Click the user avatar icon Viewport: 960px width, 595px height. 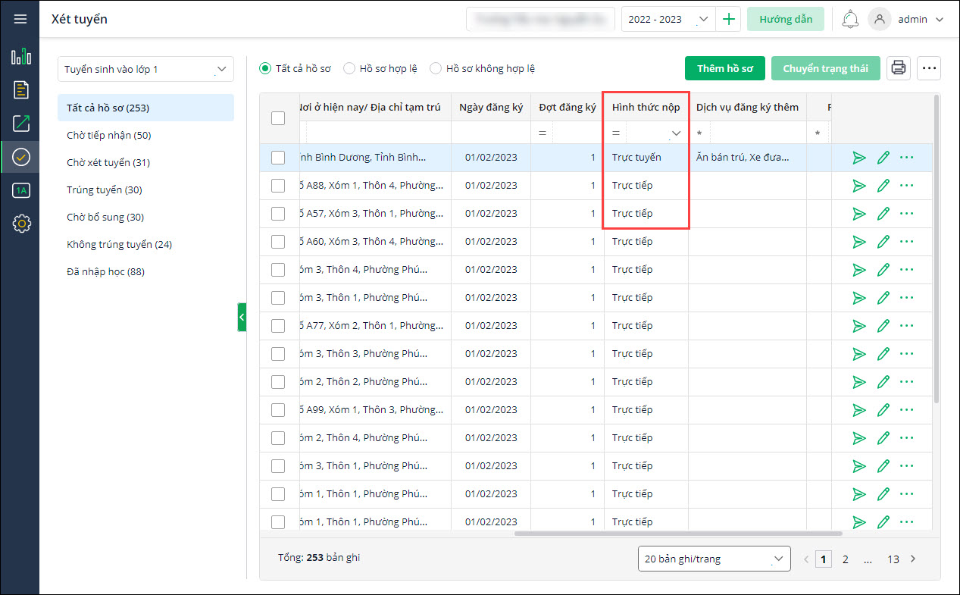tap(879, 20)
